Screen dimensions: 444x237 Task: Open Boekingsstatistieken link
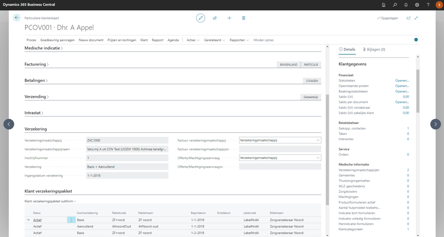(402, 91)
